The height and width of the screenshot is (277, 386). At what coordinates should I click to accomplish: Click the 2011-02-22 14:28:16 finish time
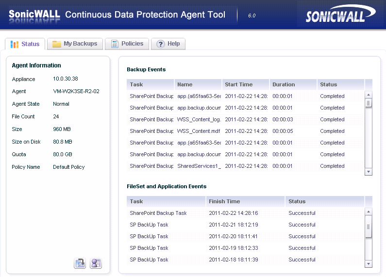(x=234, y=213)
